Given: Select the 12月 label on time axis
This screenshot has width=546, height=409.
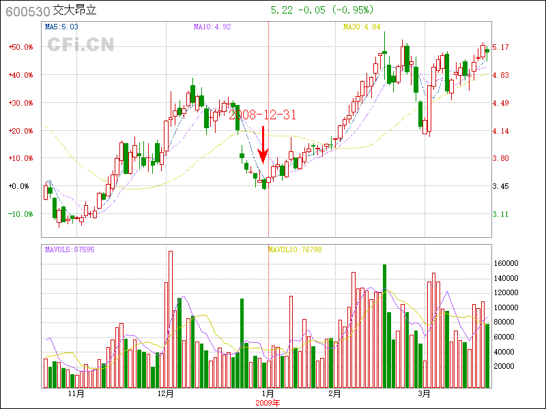Looking at the screenshot, I should 165,393.
